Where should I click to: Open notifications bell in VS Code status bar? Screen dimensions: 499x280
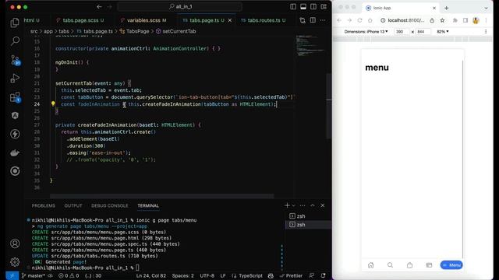(324, 275)
